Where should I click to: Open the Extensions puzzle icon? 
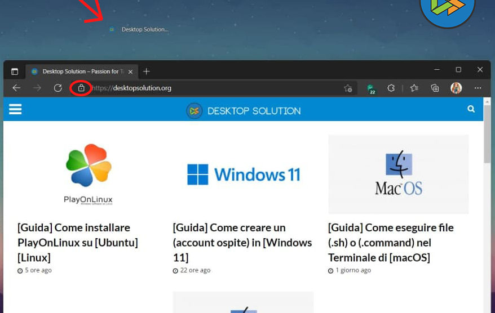(x=391, y=88)
